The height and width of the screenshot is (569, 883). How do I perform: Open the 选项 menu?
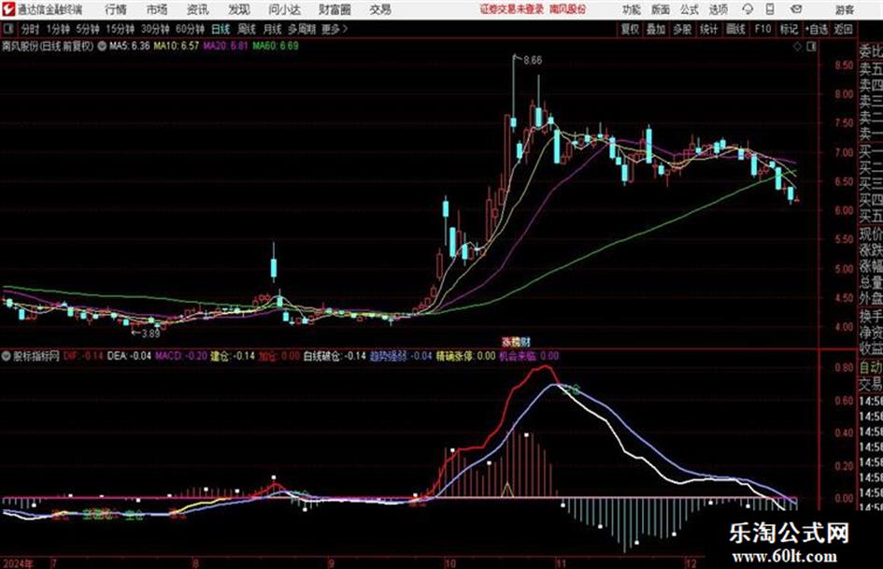718,9
